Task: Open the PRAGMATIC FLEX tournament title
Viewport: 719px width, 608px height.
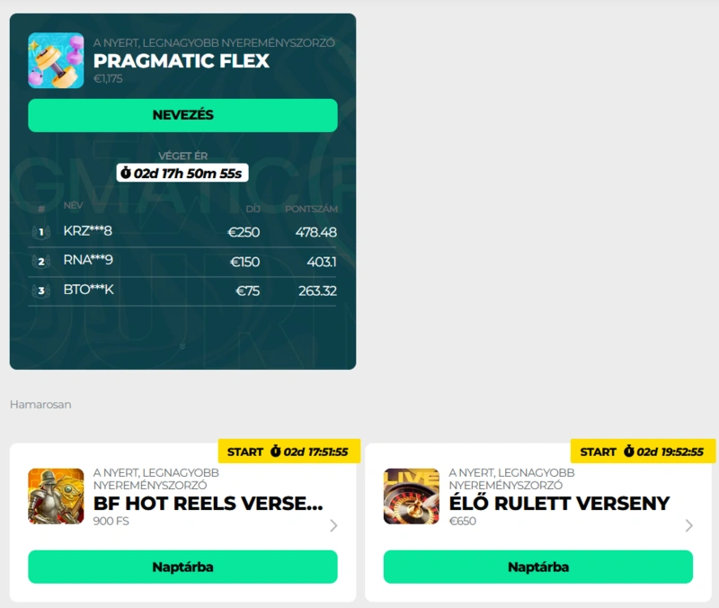Action: [x=182, y=61]
